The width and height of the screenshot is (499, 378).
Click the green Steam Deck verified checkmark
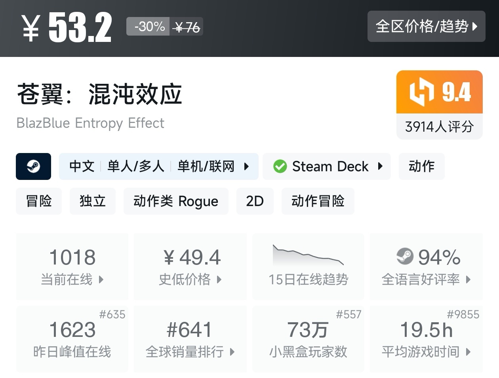click(280, 166)
